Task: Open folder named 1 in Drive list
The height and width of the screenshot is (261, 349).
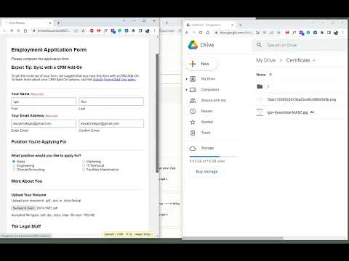Action: 300,86
